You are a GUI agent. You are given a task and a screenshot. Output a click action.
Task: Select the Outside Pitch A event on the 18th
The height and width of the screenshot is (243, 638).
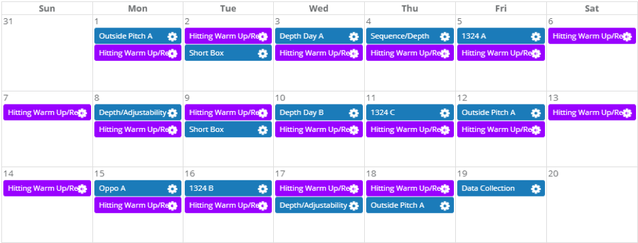(410, 205)
